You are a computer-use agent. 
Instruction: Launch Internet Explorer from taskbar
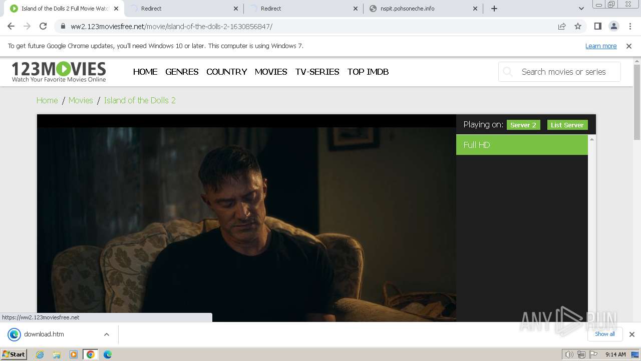pos(40,354)
